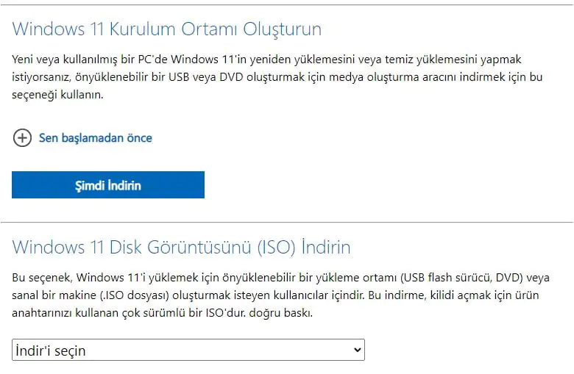This screenshot has width=574, height=374.
Task: Expand the "Sen başlamadan önce" section
Action: (95, 137)
